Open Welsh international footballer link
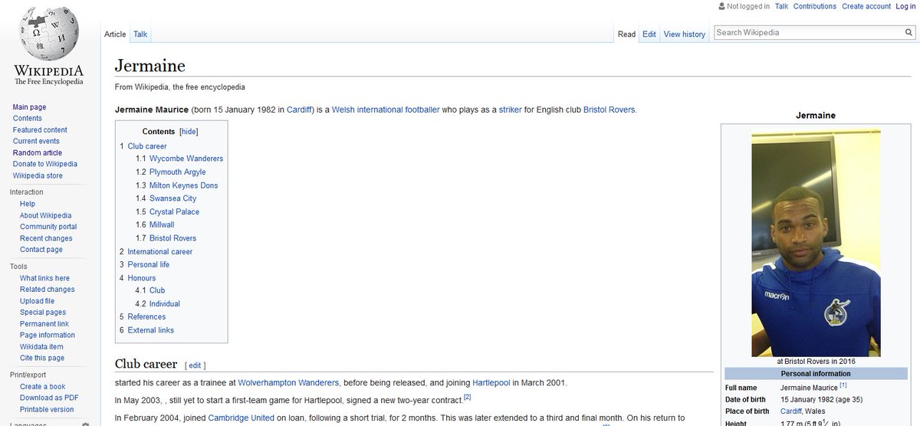Screen dimensions: 920x426 pyautogui.click(x=386, y=110)
